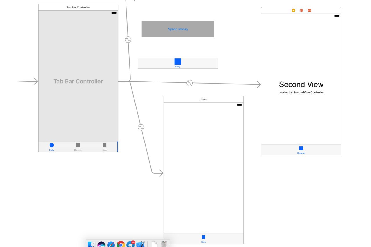This screenshot has height=247, width=371.
Task: Open Telegram from the dock
Action: pyautogui.click(x=131, y=244)
